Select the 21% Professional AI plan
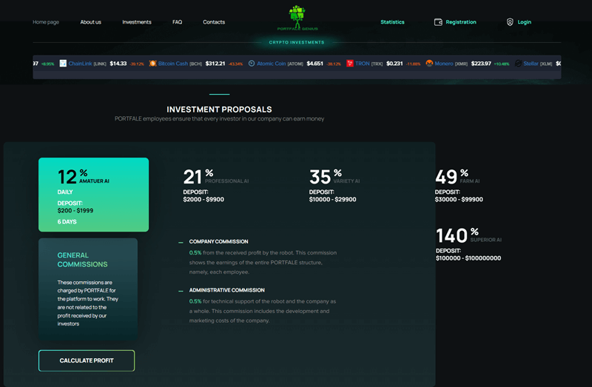The width and height of the screenshot is (592, 387). (215, 185)
